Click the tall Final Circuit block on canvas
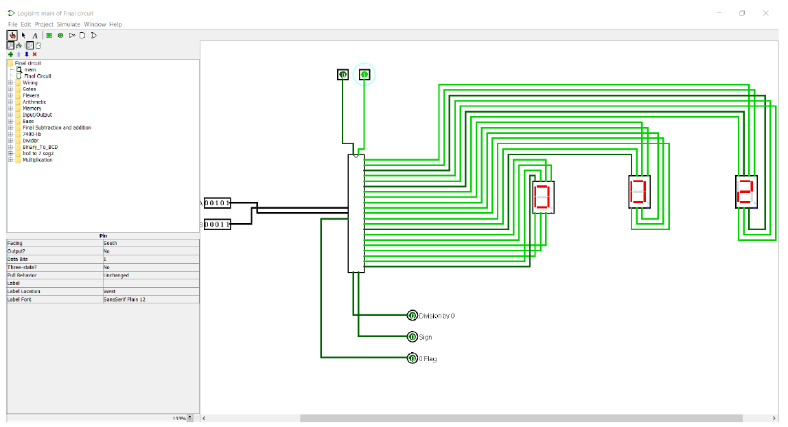 (356, 213)
